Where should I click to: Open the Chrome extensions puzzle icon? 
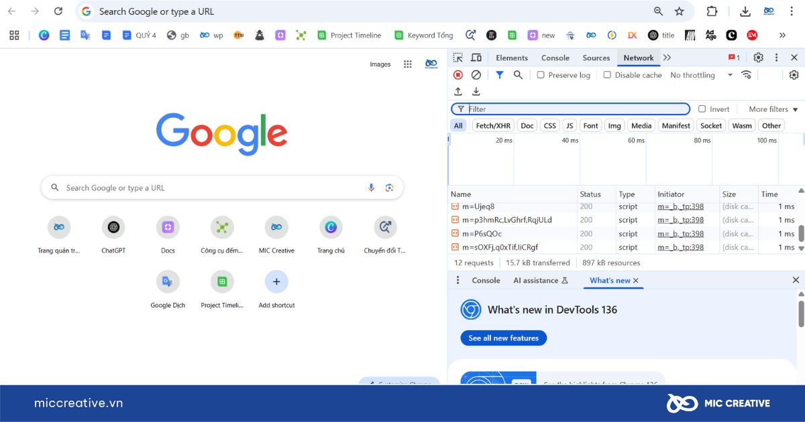point(712,11)
